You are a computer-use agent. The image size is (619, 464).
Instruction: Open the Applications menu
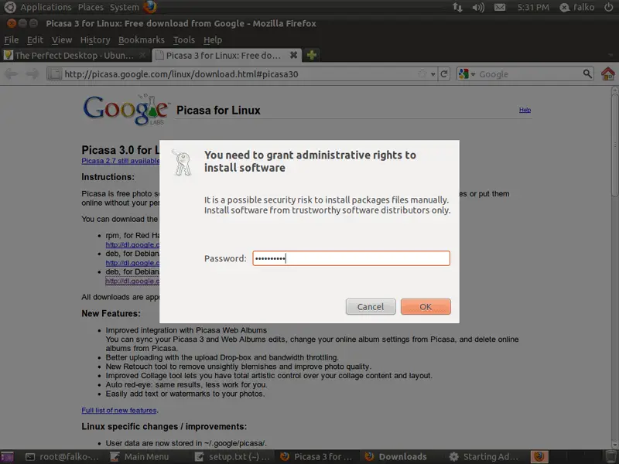(46, 7)
